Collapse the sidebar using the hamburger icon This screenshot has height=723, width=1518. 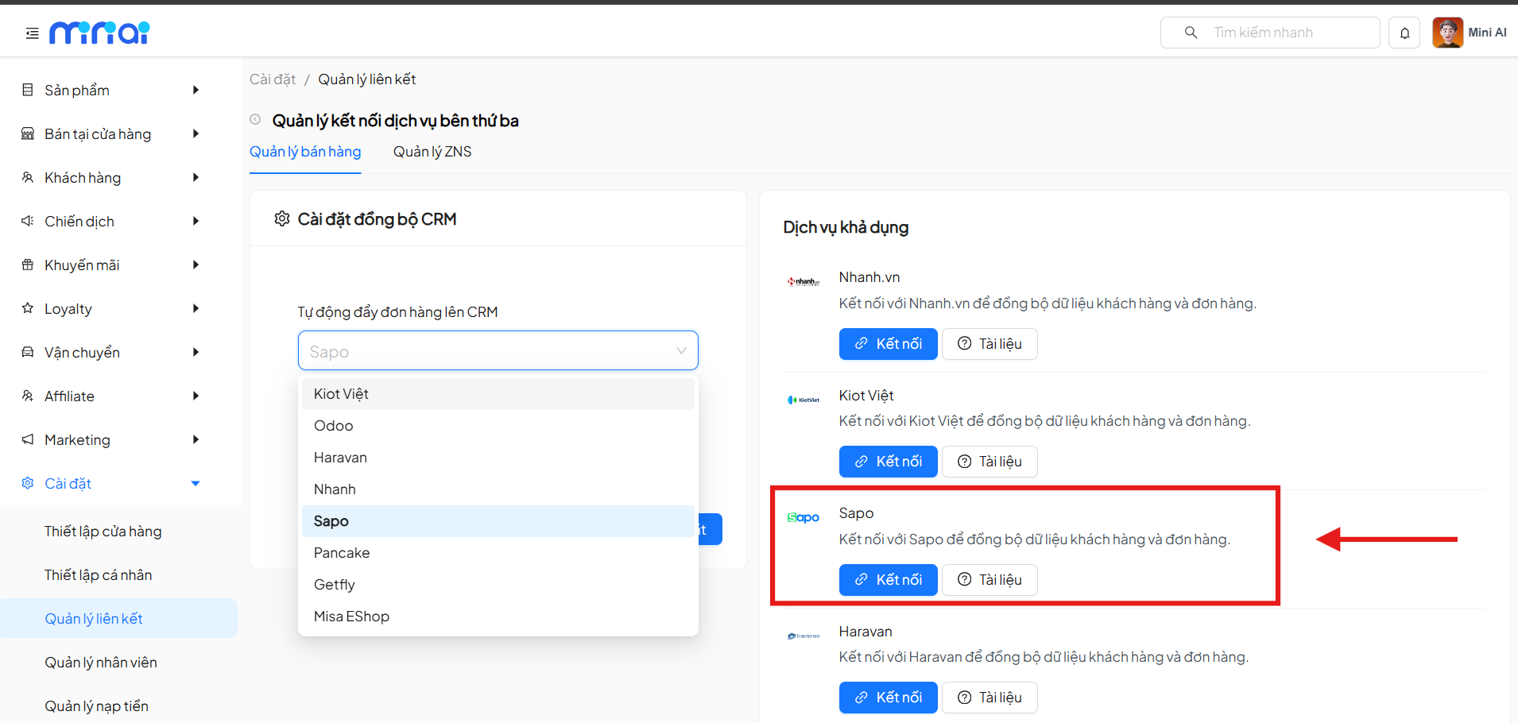pyautogui.click(x=31, y=33)
